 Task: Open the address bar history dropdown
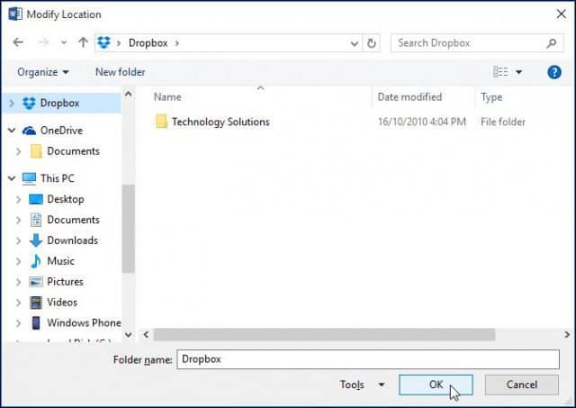point(354,44)
